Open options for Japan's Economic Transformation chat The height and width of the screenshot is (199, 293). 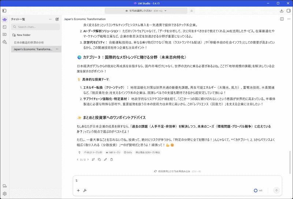point(57,49)
